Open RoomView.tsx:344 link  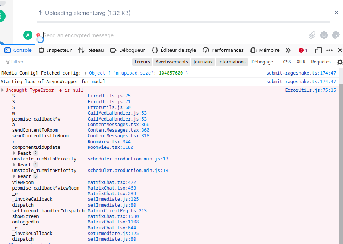pyautogui.click(x=109, y=142)
